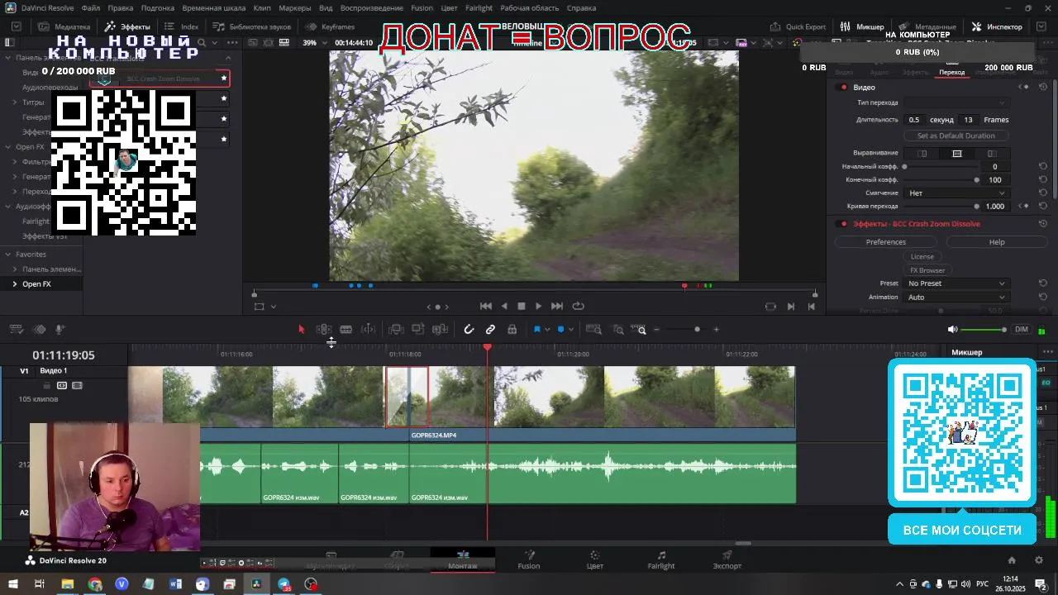Toggle the Микшер panel button

point(862,27)
